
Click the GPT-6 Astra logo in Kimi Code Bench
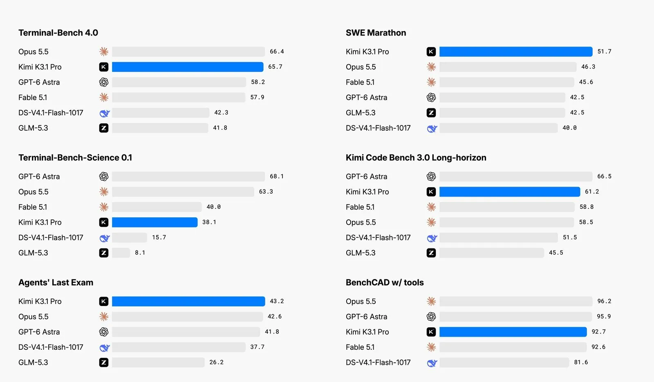tap(431, 176)
